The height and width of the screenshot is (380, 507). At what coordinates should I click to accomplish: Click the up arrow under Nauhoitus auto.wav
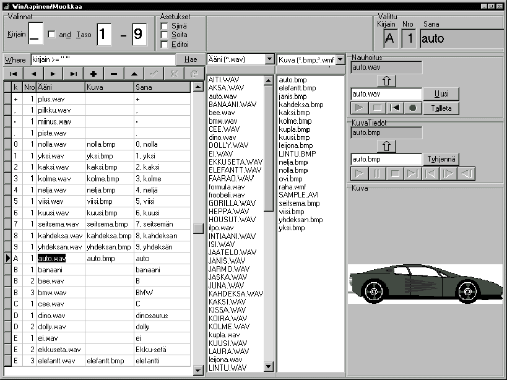[386, 81]
